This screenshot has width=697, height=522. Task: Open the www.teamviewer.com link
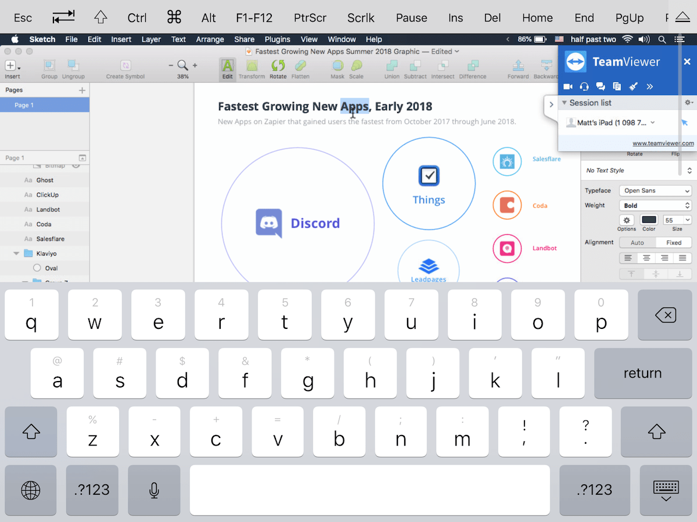point(663,143)
